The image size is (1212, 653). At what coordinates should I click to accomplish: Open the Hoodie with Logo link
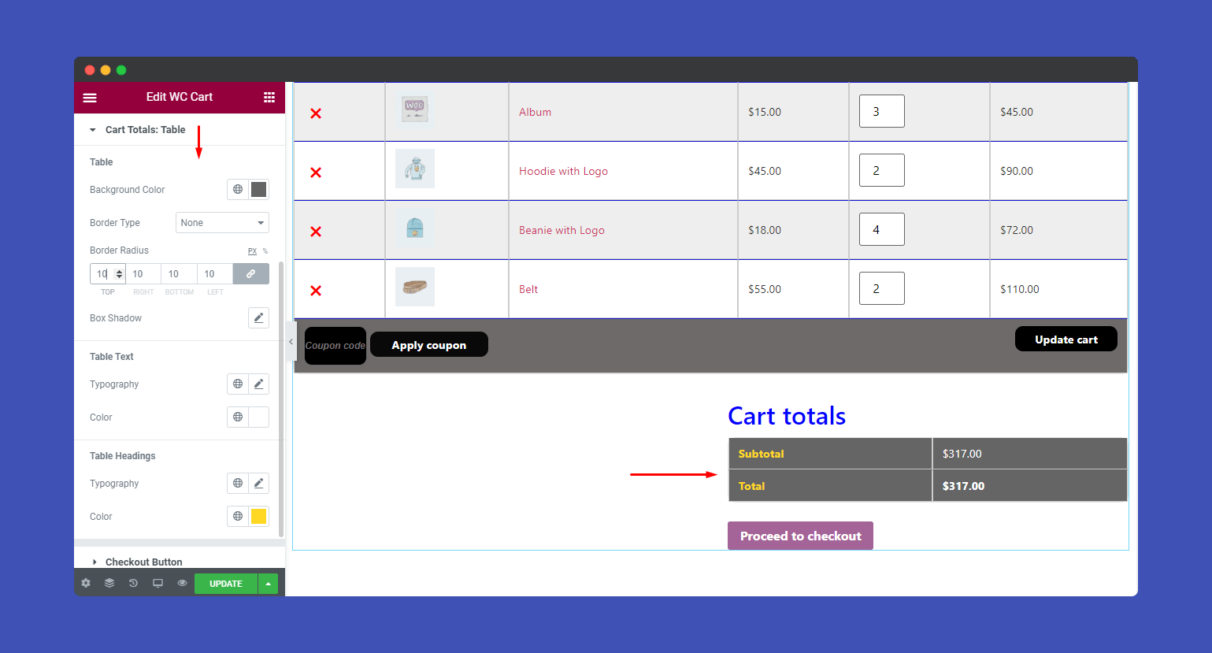(x=563, y=172)
